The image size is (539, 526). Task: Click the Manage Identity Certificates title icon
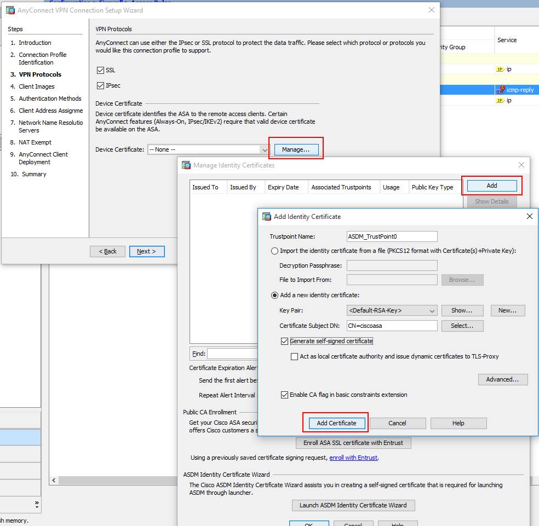tap(186, 165)
